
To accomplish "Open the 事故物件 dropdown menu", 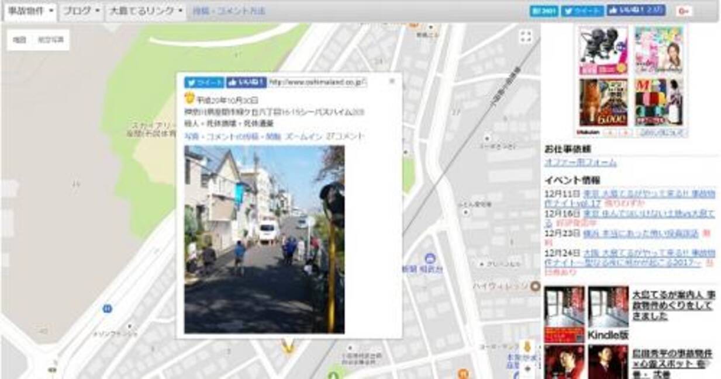I will (30, 11).
